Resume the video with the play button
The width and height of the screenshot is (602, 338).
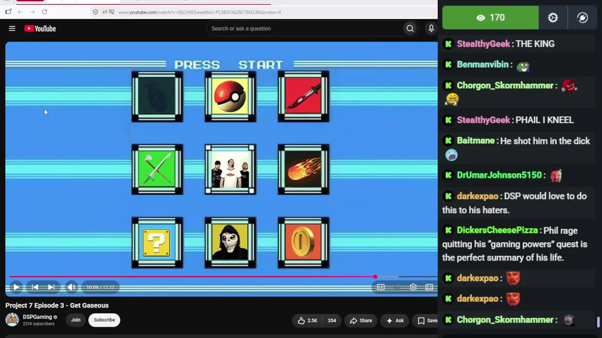coord(16,287)
